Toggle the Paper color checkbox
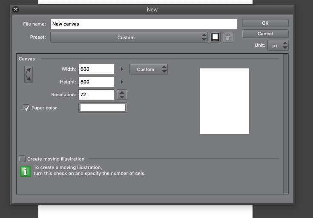The width and height of the screenshot is (313, 218). [26, 108]
